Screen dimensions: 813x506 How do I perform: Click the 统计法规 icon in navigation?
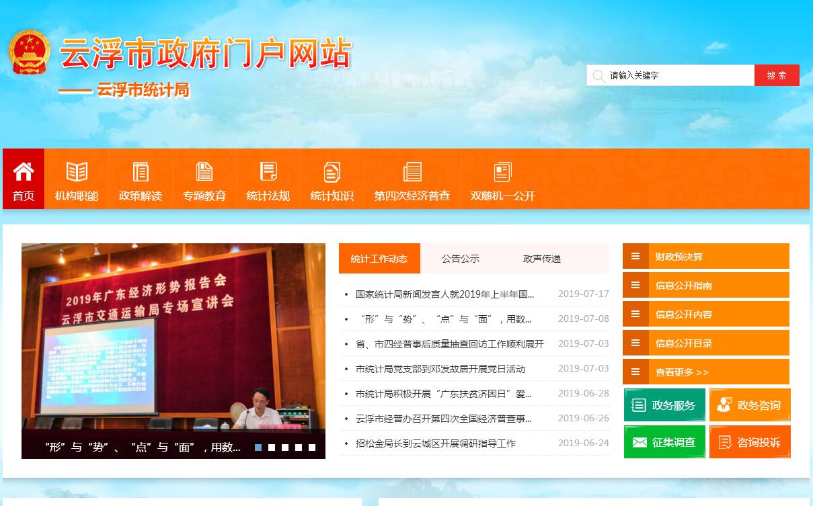[268, 172]
